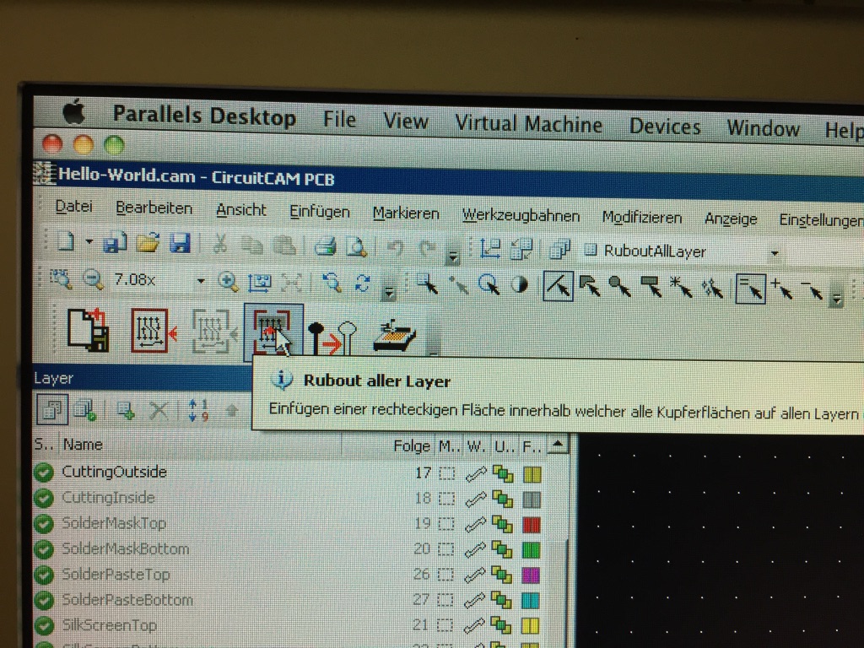The image size is (864, 648).
Task: Open the macOS Apple menu
Action: point(74,112)
